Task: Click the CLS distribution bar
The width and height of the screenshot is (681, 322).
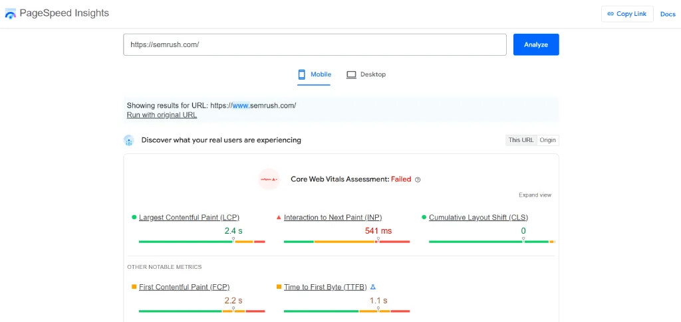Action: [x=491, y=242]
